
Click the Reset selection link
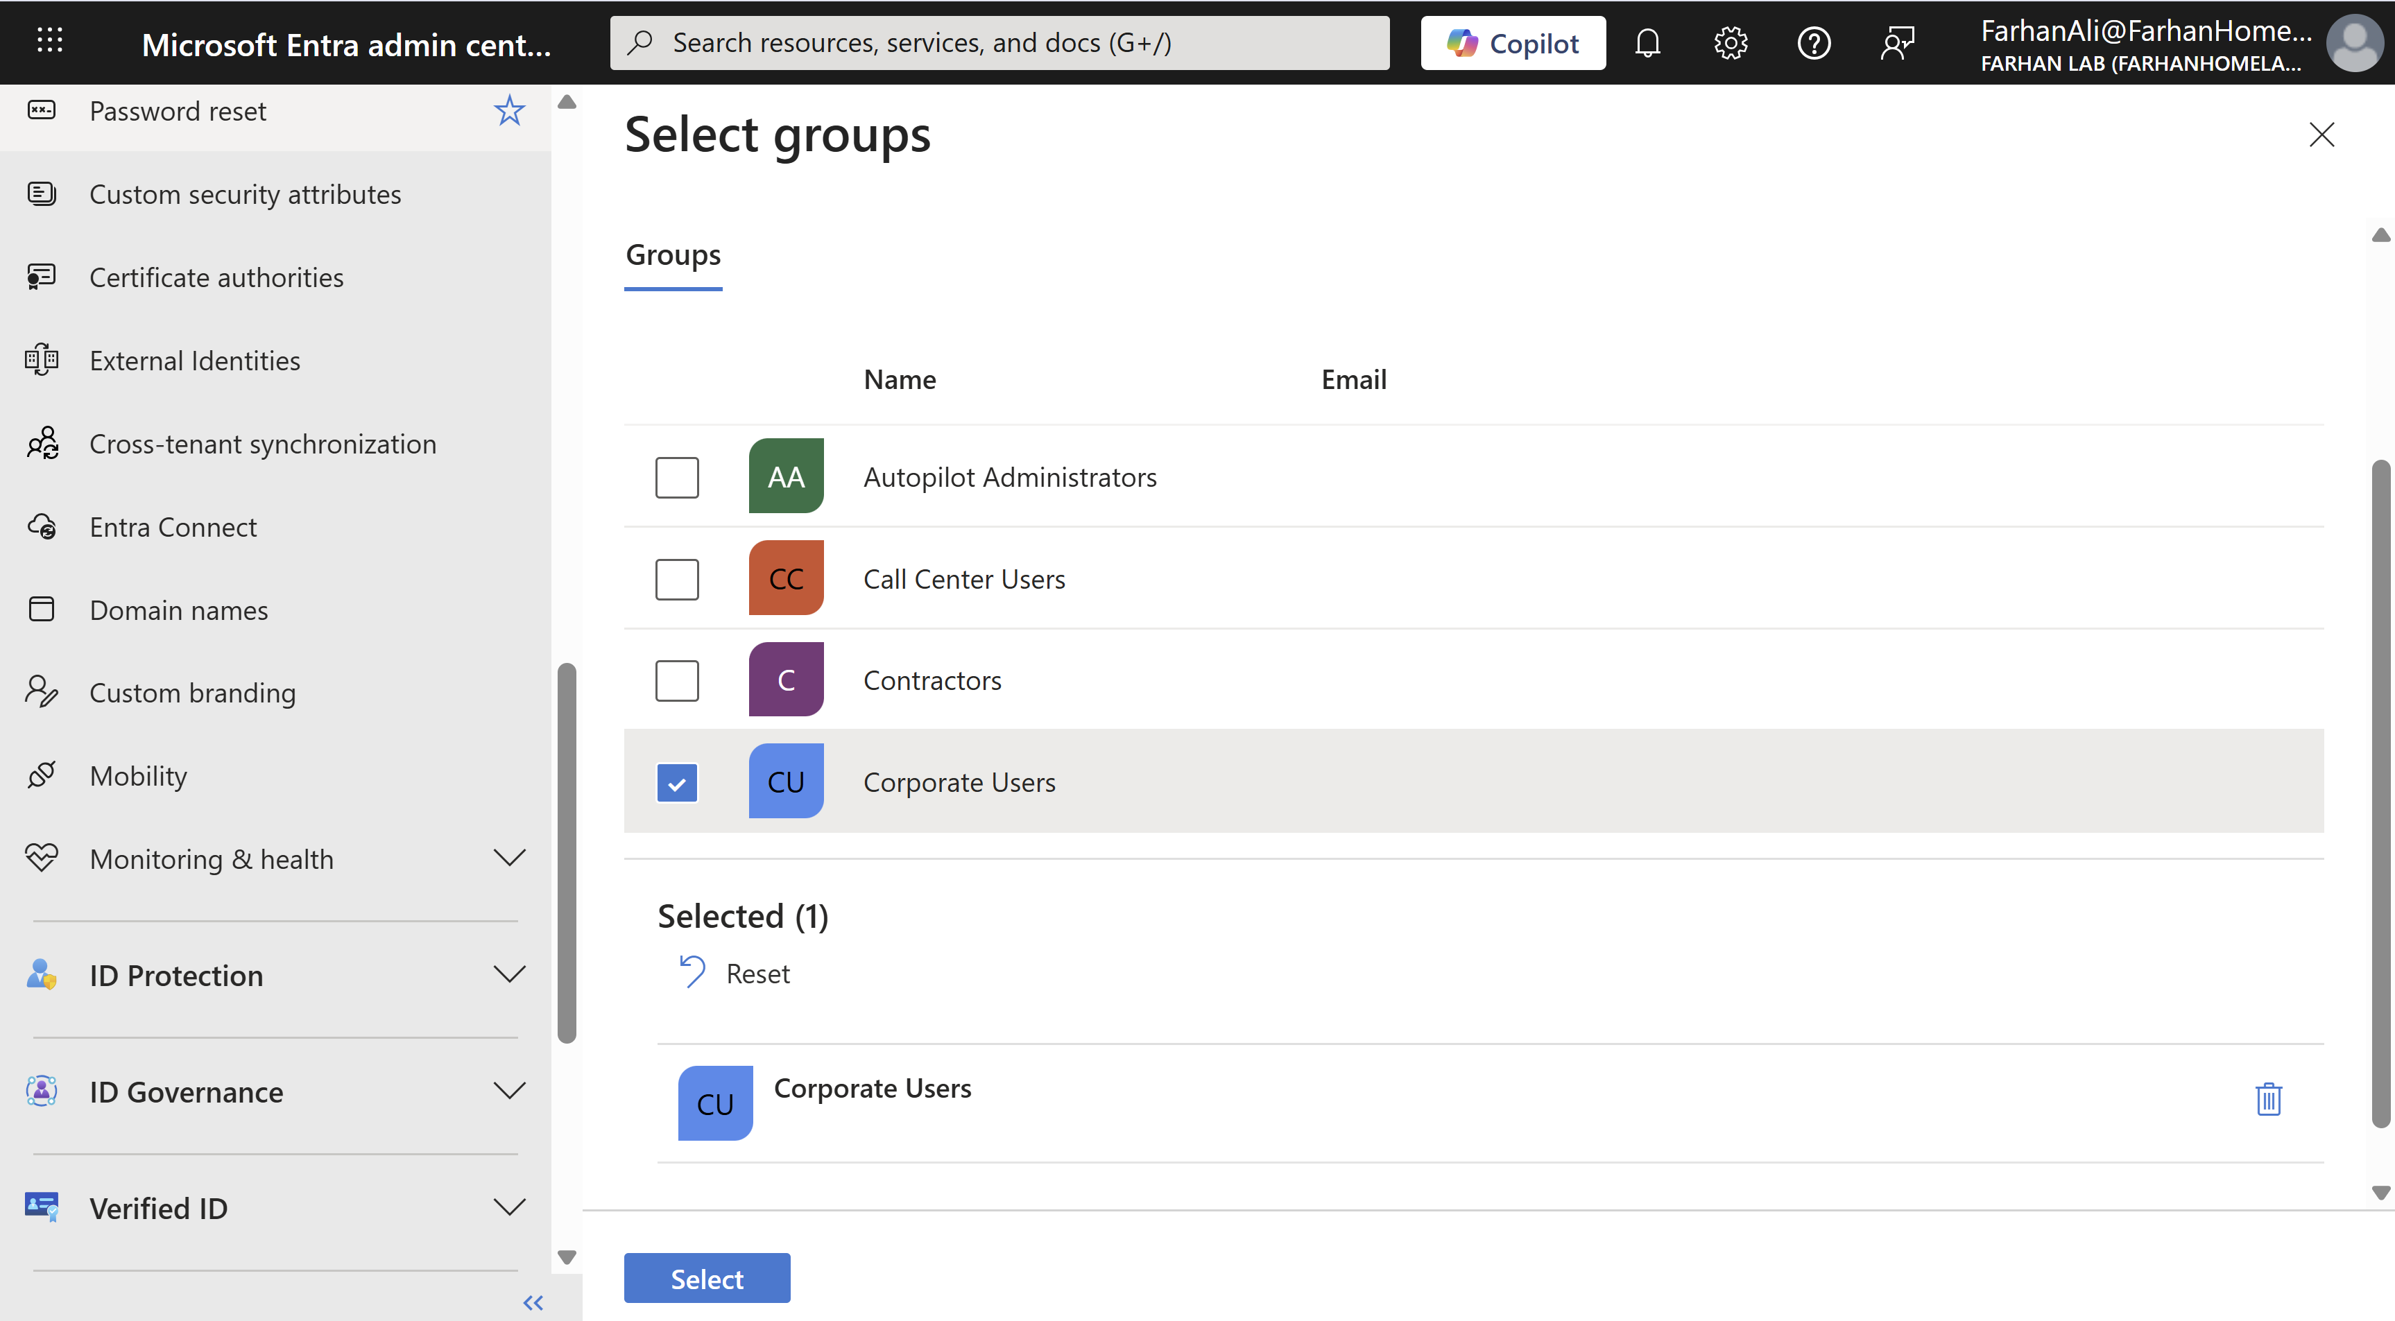(x=757, y=974)
